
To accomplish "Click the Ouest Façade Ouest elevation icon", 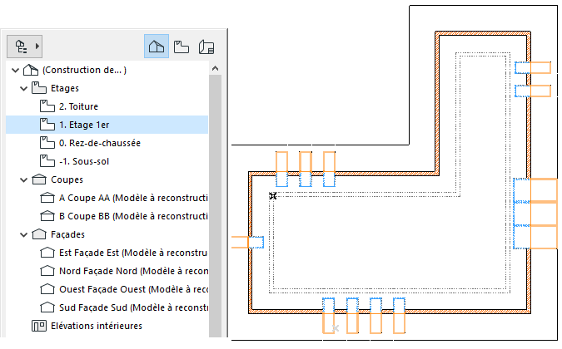I will click(x=47, y=289).
